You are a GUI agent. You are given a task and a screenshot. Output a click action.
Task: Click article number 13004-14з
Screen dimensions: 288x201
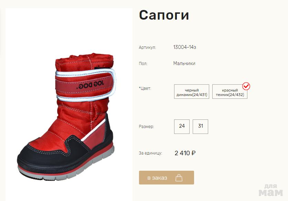(x=184, y=47)
